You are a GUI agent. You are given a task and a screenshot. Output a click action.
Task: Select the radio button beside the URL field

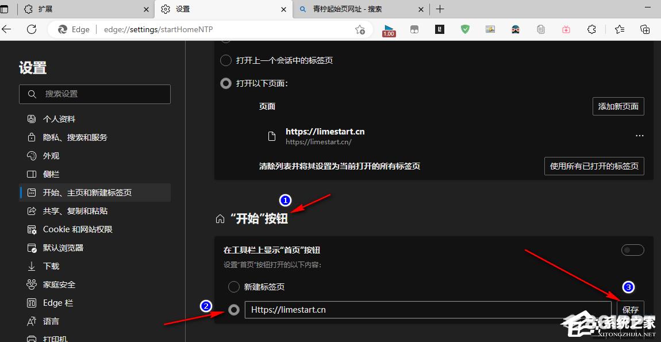pos(233,310)
